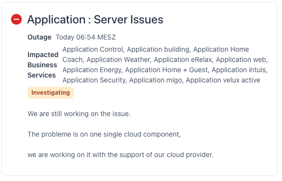This screenshot has width=282, height=181.
Task: Click the line about one single cloud component
Action: pyautogui.click(x=104, y=134)
